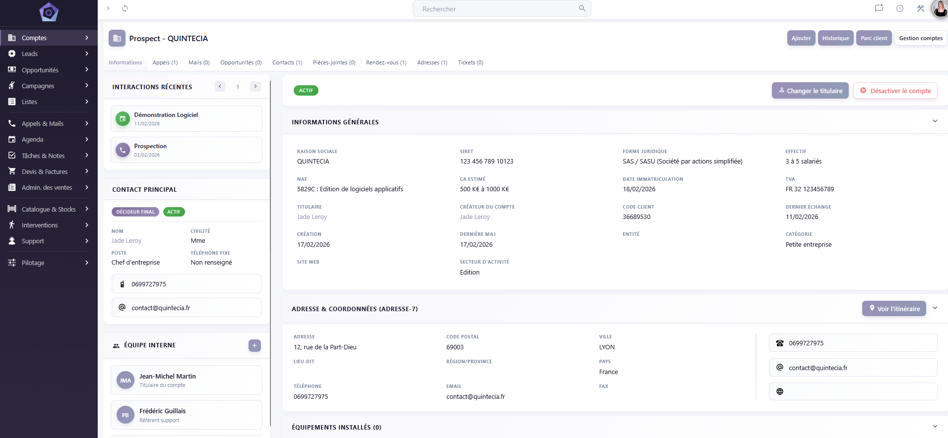Expand the Équipements Installés section
Image resolution: width=948 pixels, height=438 pixels.
935,427
